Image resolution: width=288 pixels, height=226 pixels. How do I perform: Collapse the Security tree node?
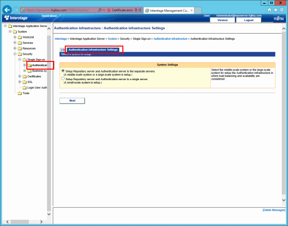tap(14, 54)
